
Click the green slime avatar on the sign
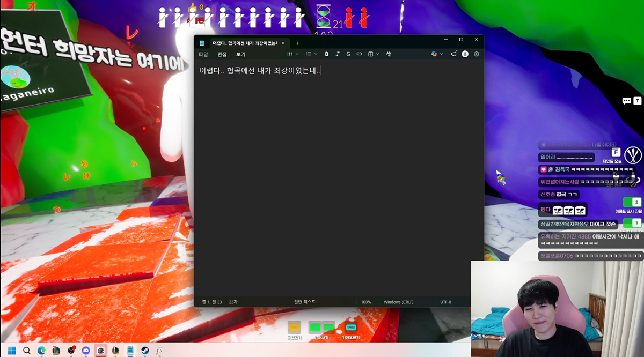15,78
